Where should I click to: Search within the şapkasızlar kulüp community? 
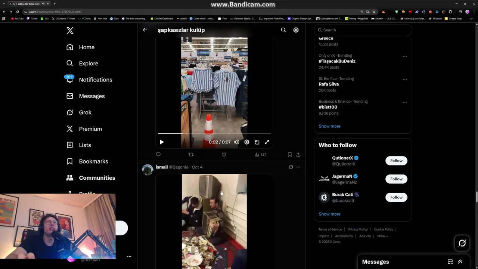click(283, 30)
